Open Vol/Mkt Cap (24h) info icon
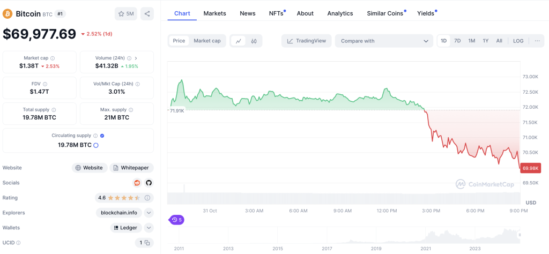Screen dimensions: 549x254 click(x=138, y=84)
